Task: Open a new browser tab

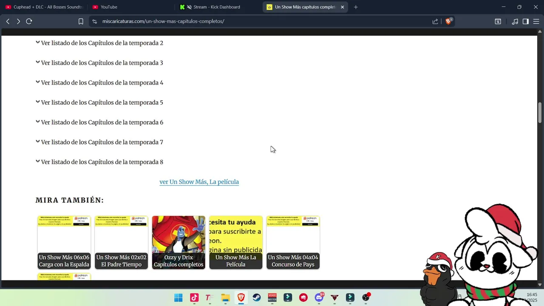Action: [x=356, y=7]
